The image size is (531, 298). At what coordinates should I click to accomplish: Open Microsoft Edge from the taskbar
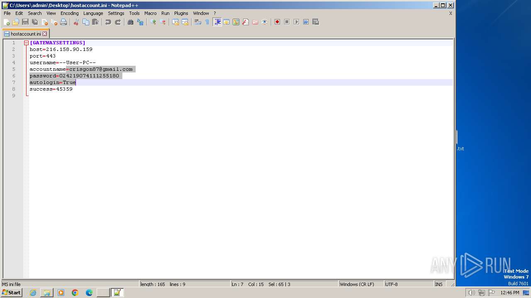click(89, 293)
